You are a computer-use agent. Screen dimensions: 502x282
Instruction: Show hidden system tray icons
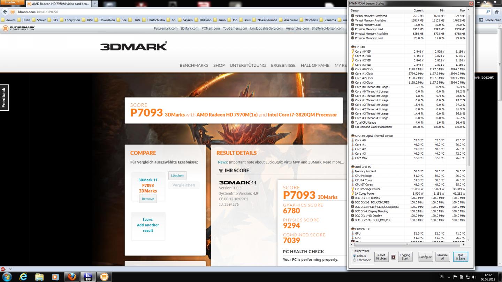(448, 277)
